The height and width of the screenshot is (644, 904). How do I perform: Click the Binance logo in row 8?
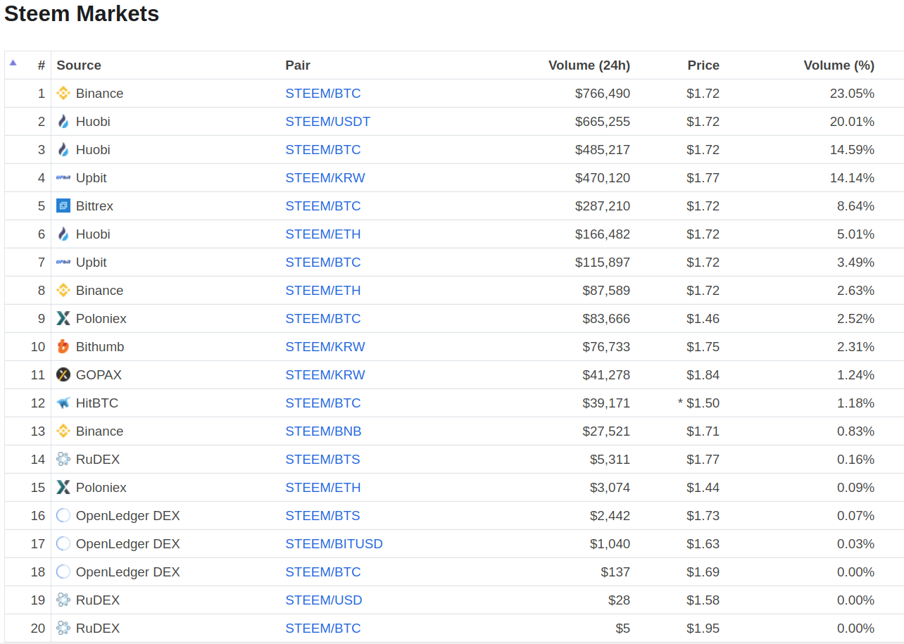point(63,290)
